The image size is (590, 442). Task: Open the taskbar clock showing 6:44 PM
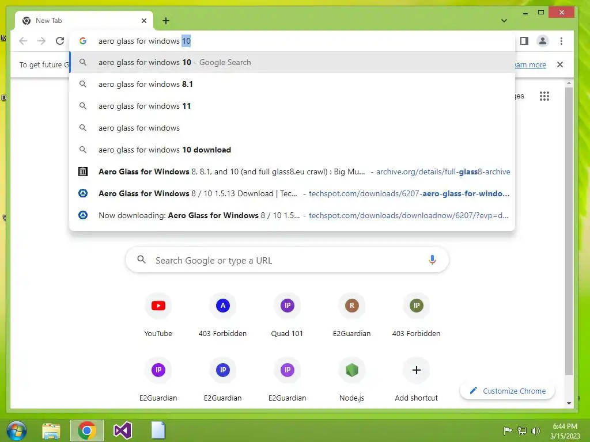(565, 430)
